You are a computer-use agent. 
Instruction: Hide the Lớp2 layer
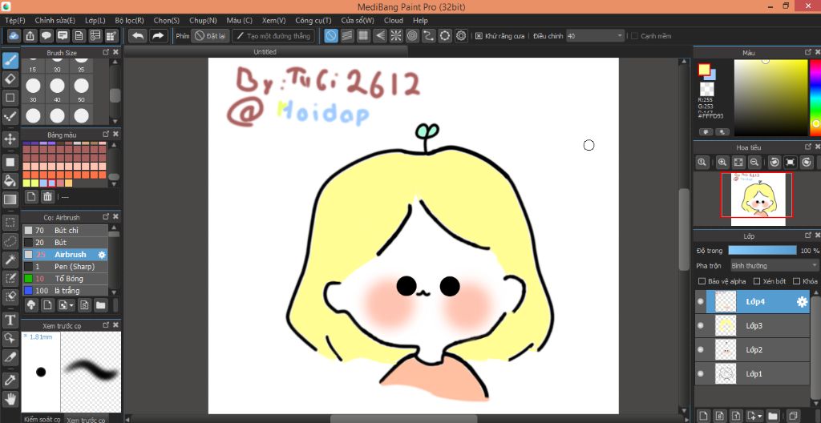pyautogui.click(x=701, y=350)
